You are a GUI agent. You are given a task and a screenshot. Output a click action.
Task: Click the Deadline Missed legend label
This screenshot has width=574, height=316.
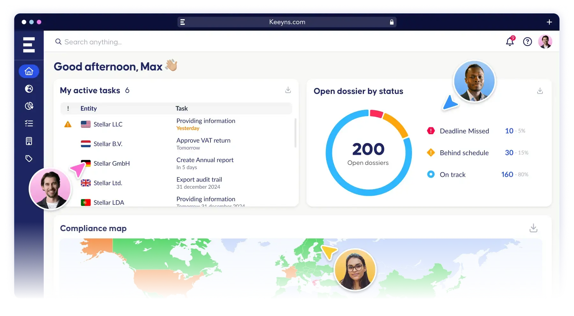pyautogui.click(x=464, y=131)
